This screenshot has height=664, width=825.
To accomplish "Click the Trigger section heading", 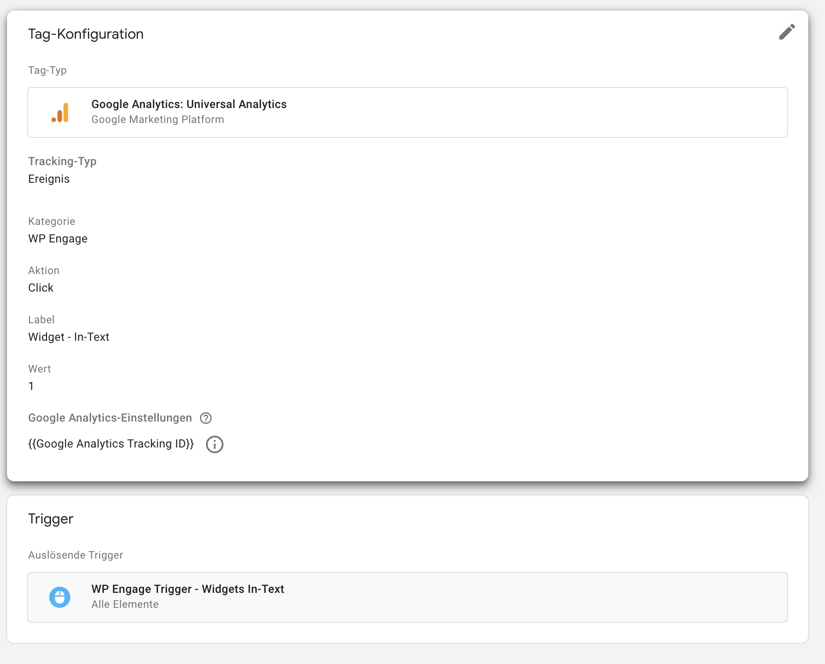I will pos(51,519).
